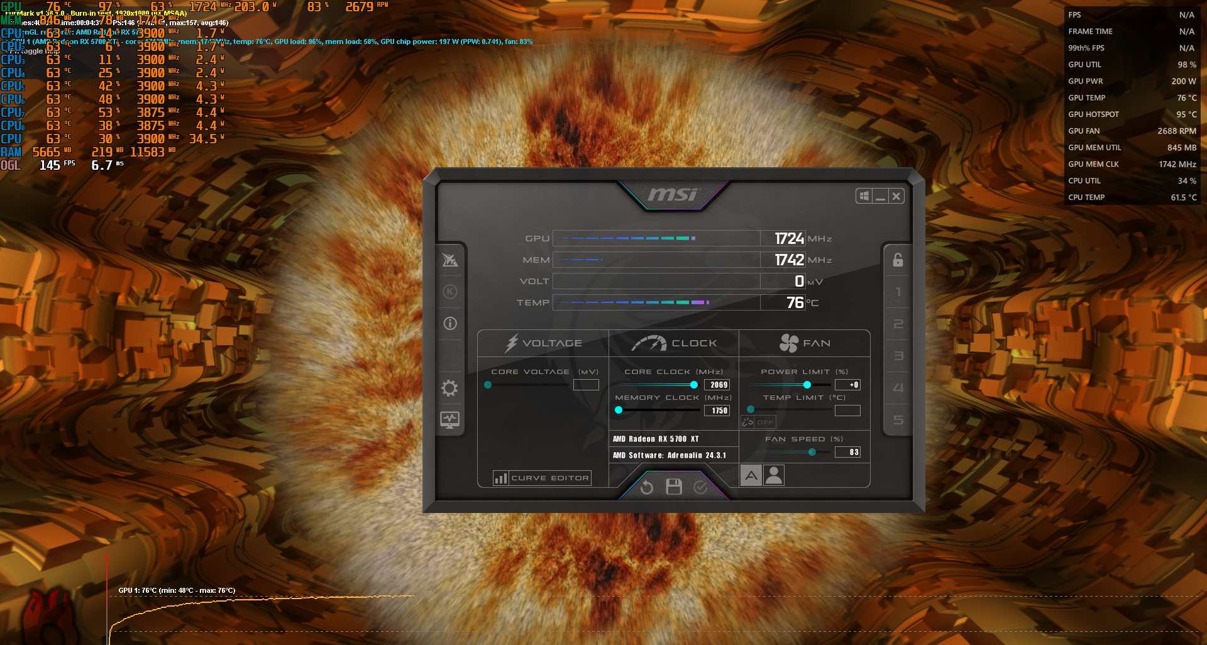Focus the Memory Clock field showing 1750
The image size is (1207, 645).
click(x=717, y=411)
